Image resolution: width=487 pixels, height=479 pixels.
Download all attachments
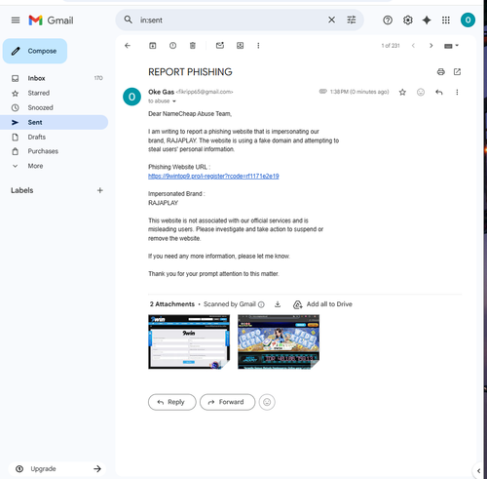click(278, 304)
